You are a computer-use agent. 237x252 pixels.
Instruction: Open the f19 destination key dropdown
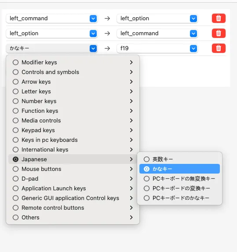tap(157, 48)
